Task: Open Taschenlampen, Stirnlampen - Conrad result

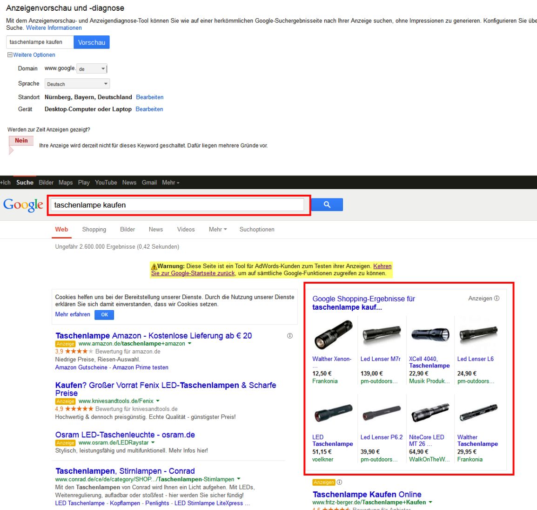Action: tap(125, 471)
